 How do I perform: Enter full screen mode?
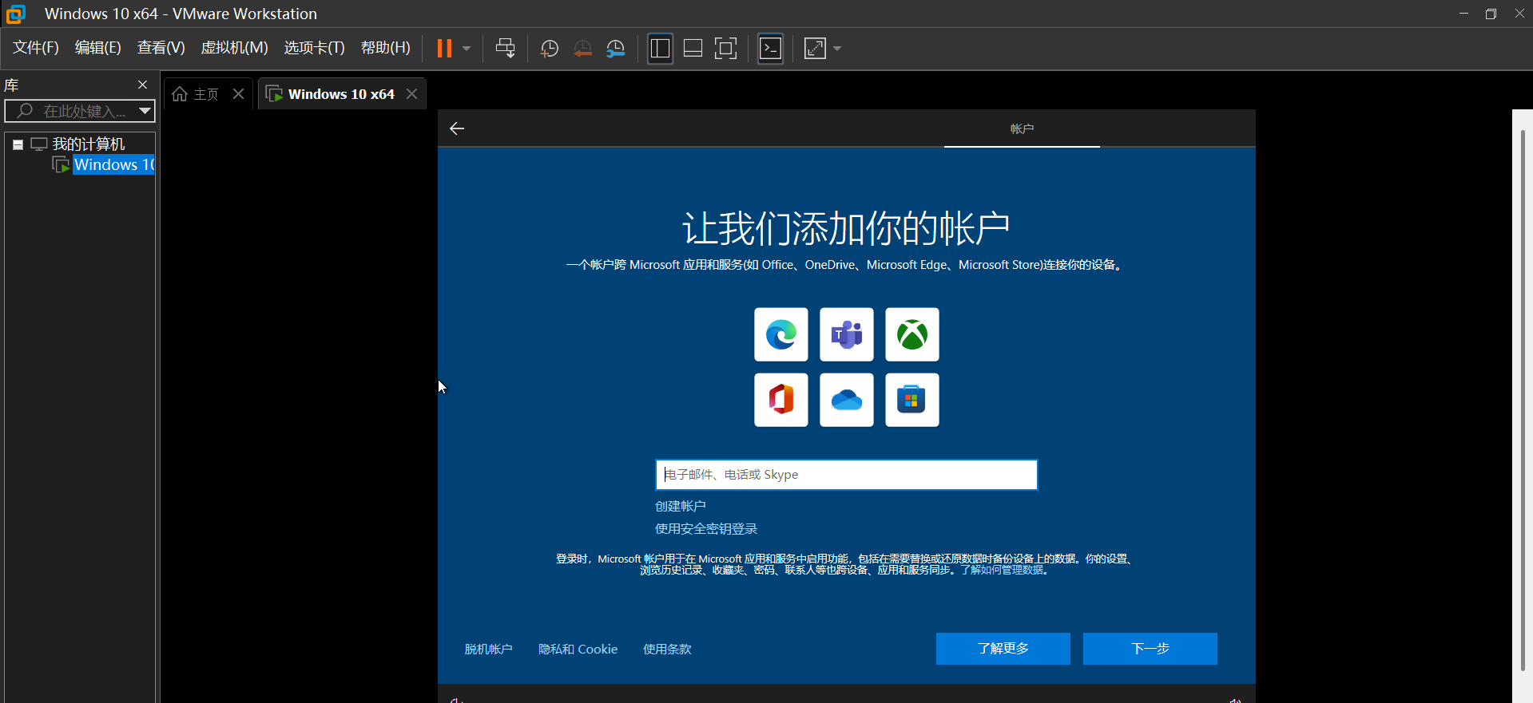click(725, 49)
